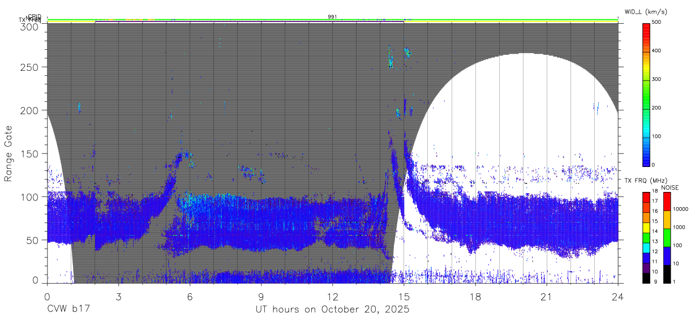Click the '21' UT hour x-axis tick

pos(547,297)
